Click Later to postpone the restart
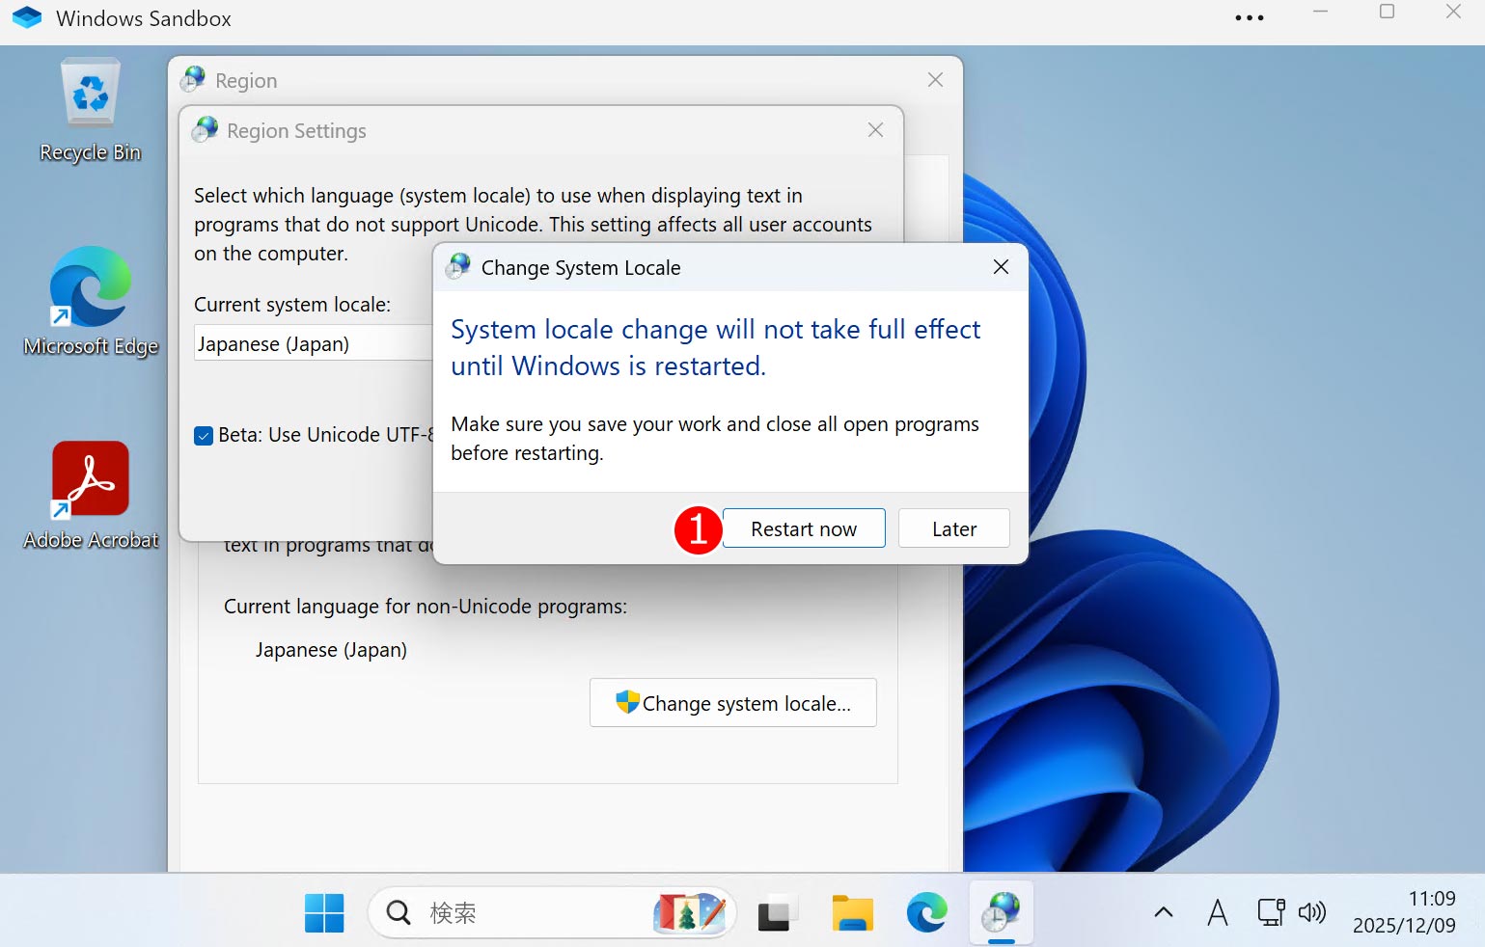1485x947 pixels. [x=953, y=528]
